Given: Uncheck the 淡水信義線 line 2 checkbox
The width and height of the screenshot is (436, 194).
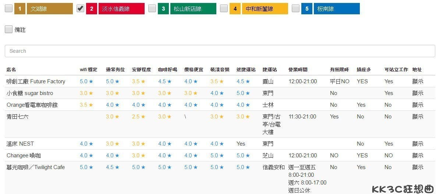Looking at the screenshot, I should pos(80,8).
